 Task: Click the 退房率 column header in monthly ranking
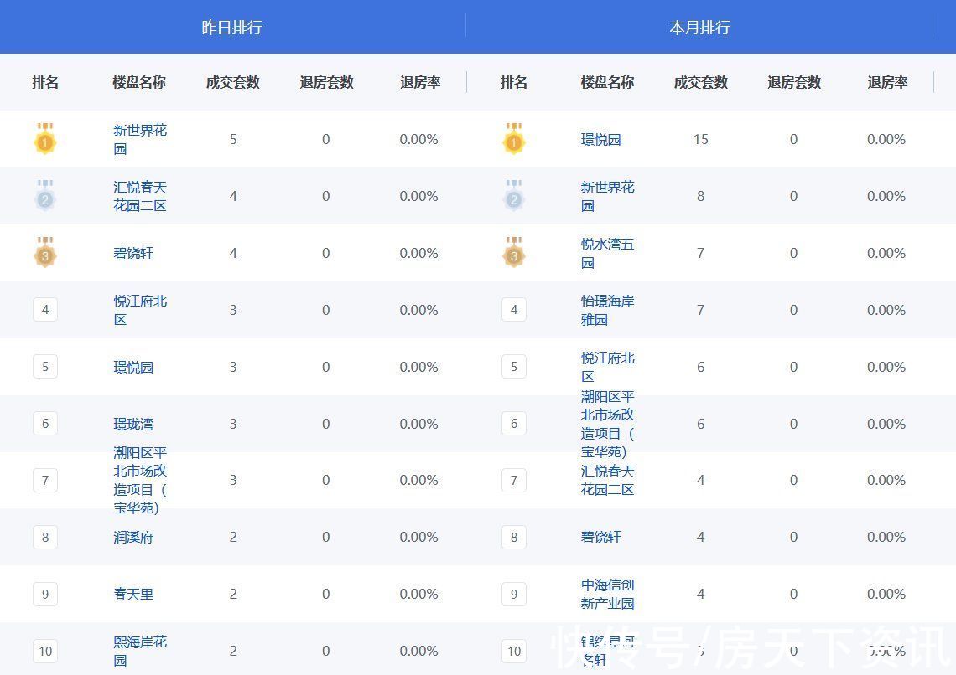tap(886, 82)
